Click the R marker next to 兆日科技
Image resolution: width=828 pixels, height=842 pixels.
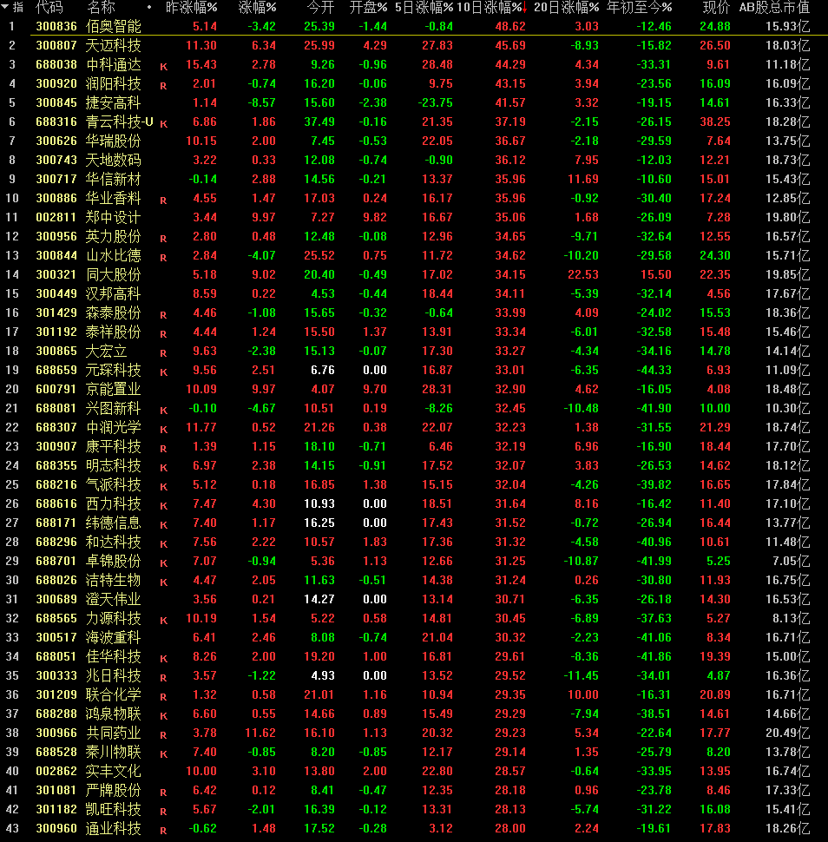tap(164, 678)
